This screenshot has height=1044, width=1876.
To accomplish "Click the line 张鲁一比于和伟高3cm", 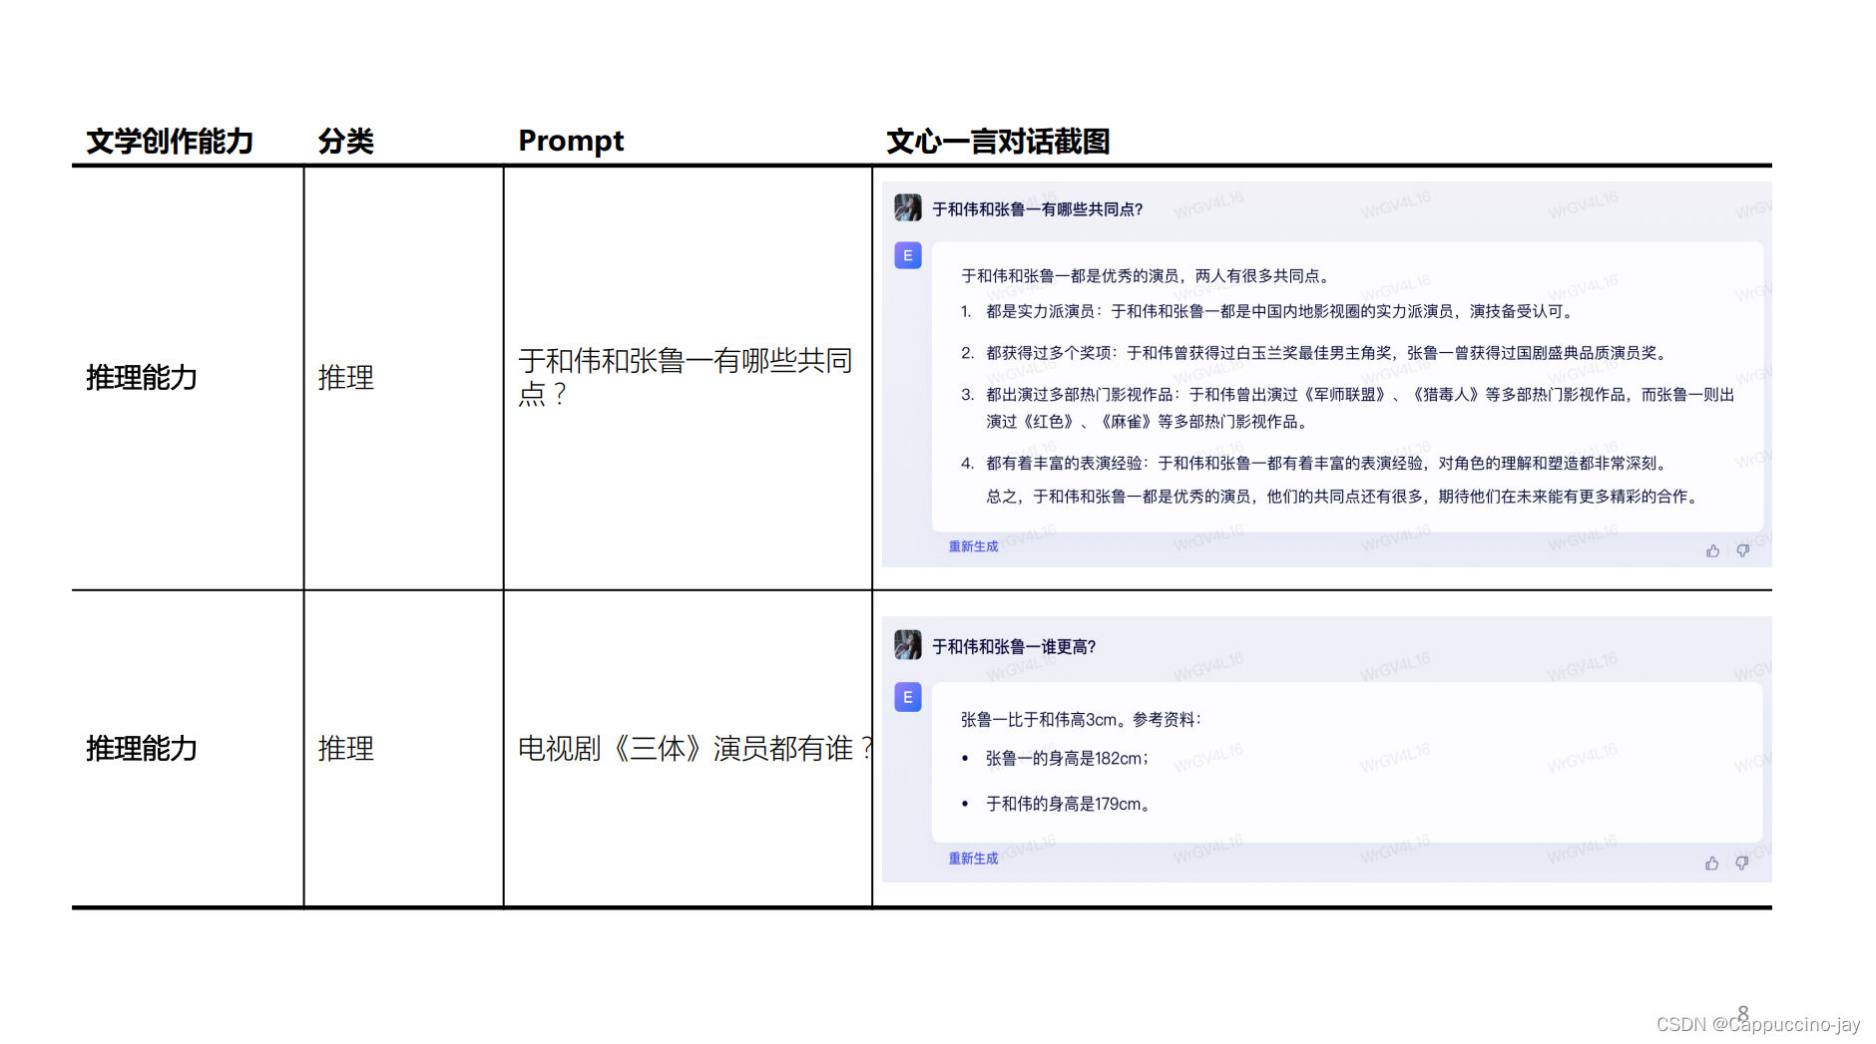I will tap(1082, 720).
